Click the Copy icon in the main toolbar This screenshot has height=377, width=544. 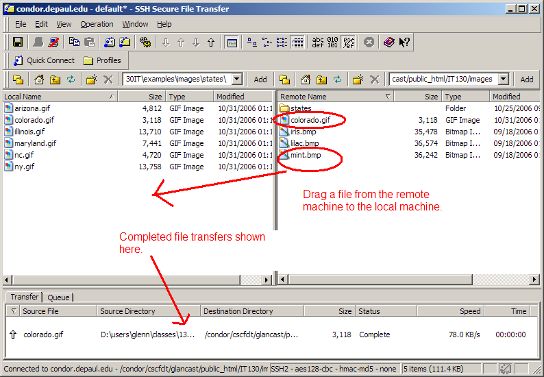(x=74, y=42)
